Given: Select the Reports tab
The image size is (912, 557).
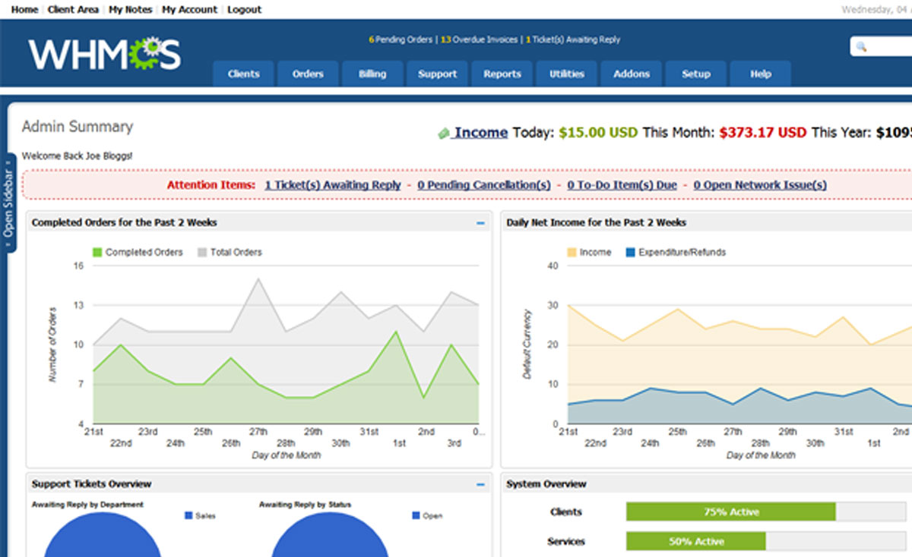Looking at the screenshot, I should [502, 74].
